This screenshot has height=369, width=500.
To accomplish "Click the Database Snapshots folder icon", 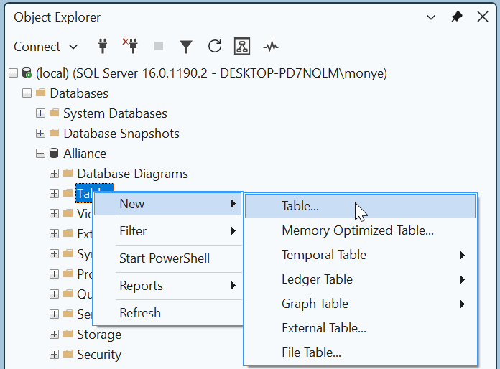I will pyautogui.click(x=54, y=133).
